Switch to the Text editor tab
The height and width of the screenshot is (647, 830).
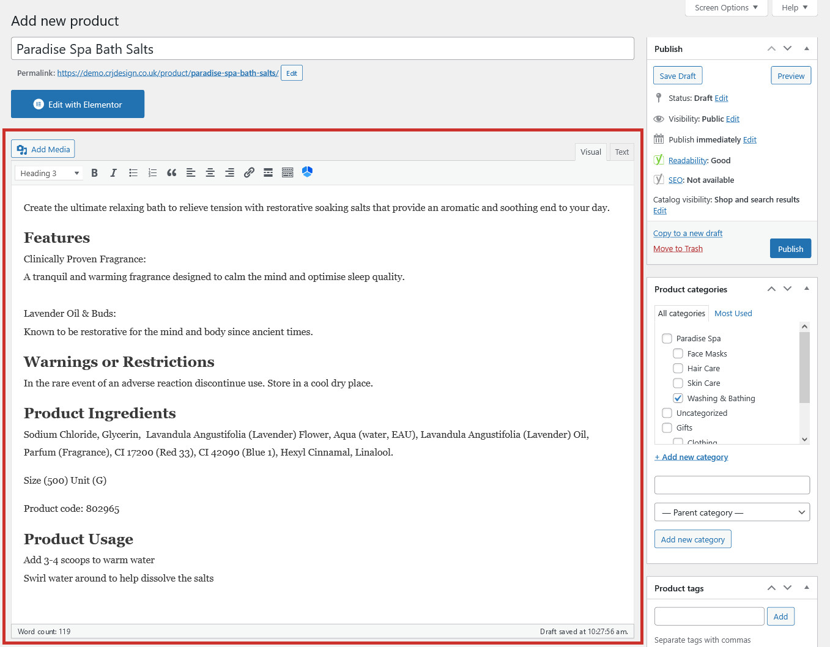pyautogui.click(x=621, y=152)
